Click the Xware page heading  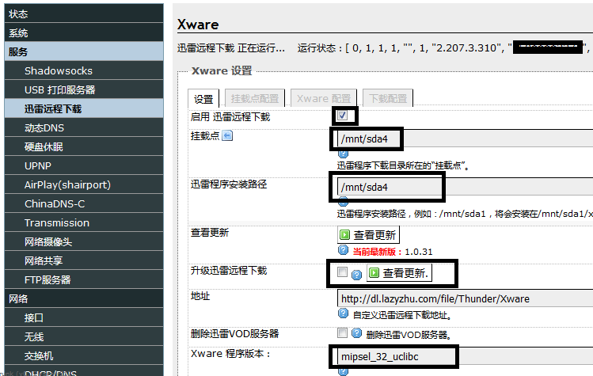coord(198,25)
